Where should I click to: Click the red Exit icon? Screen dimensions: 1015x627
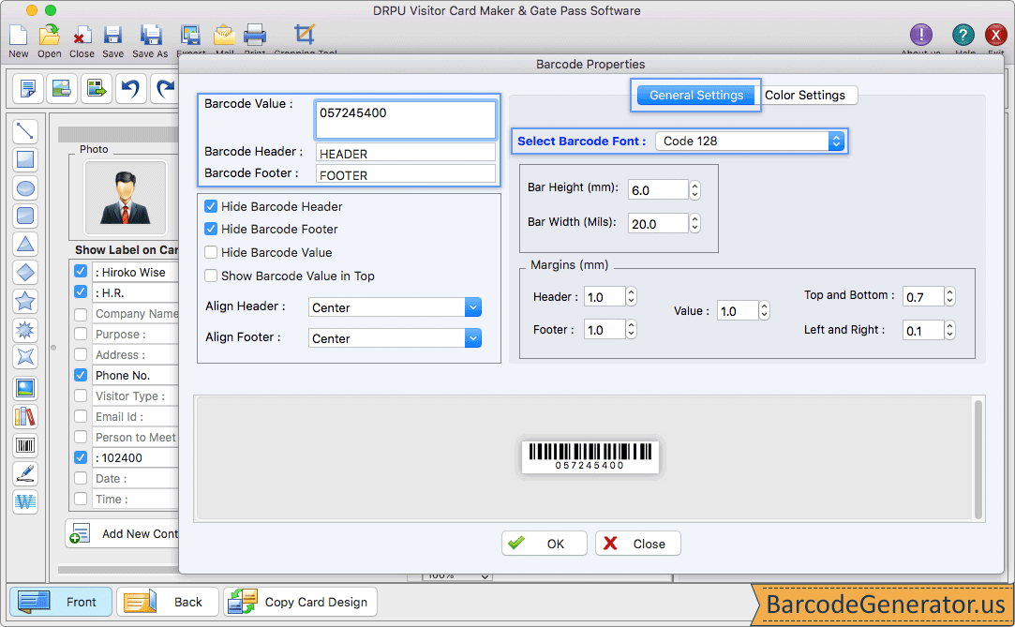995,35
